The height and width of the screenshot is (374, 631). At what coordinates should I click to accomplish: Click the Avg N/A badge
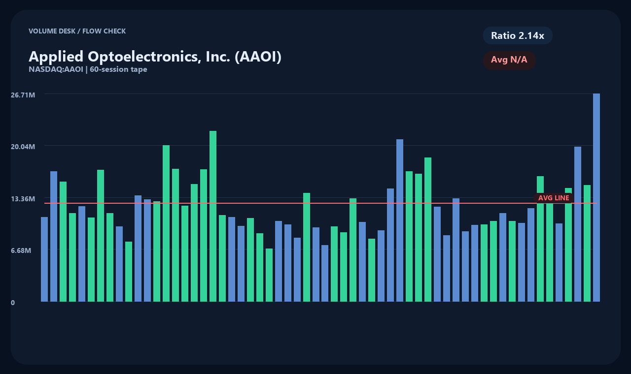[x=509, y=60]
